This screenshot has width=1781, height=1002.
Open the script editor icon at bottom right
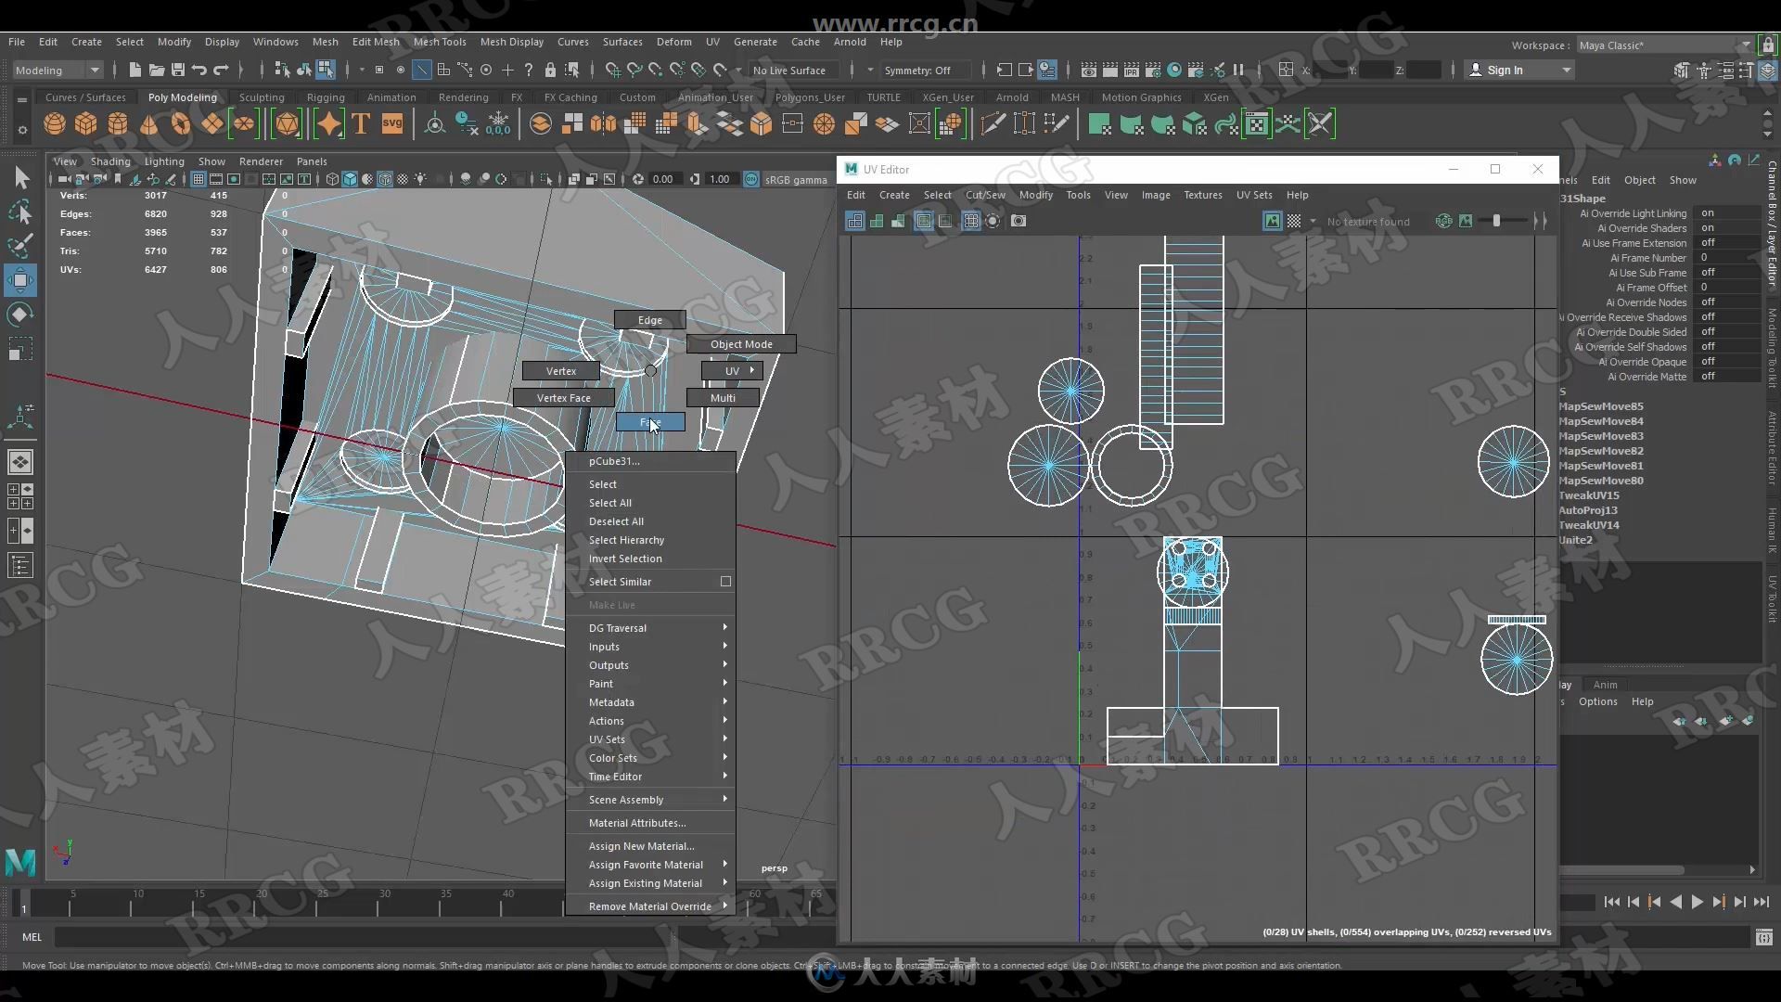(1763, 937)
